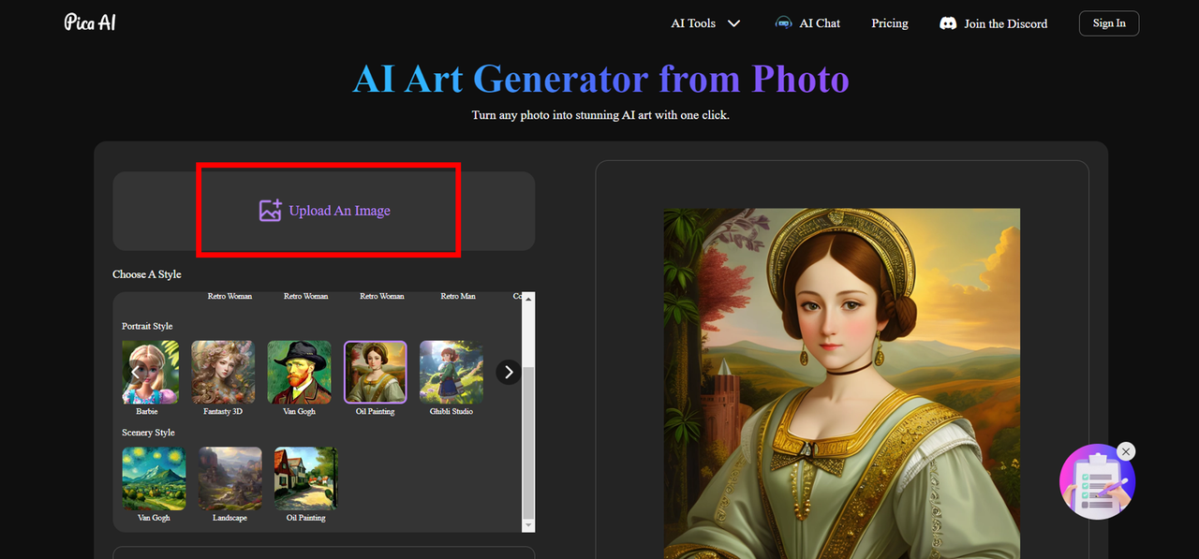Image resolution: width=1199 pixels, height=559 pixels.
Task: Close the floating clipboard widget
Action: [1126, 451]
